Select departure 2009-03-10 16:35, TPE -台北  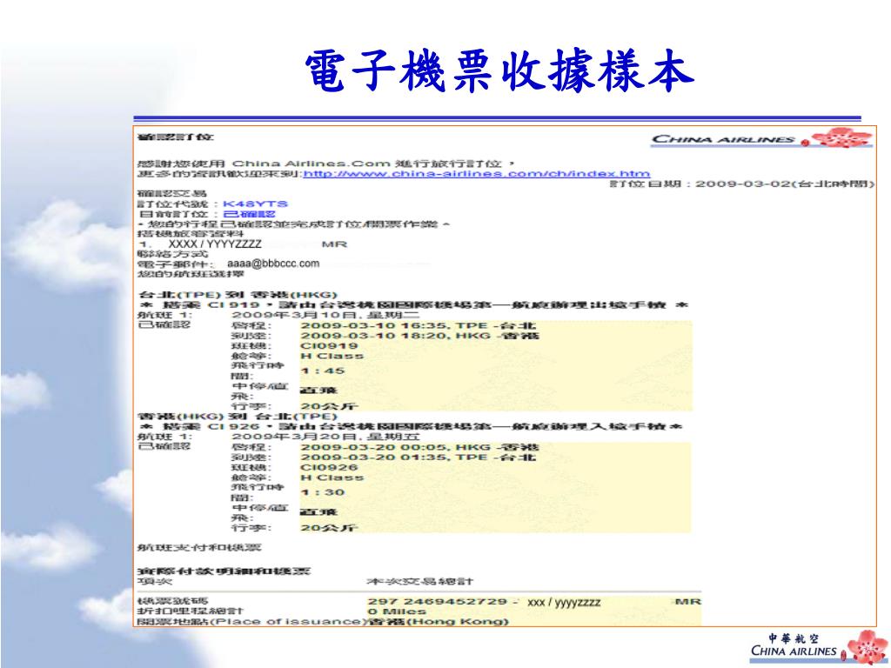[418, 325]
